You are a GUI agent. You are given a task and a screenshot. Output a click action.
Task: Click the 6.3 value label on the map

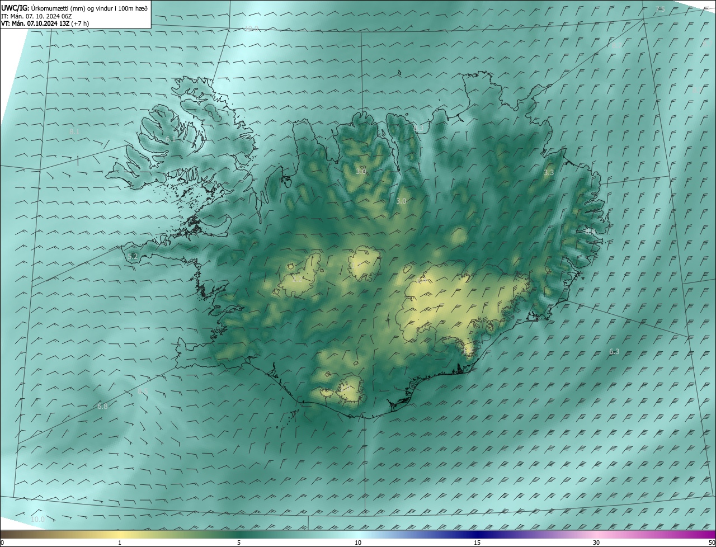coord(614,352)
